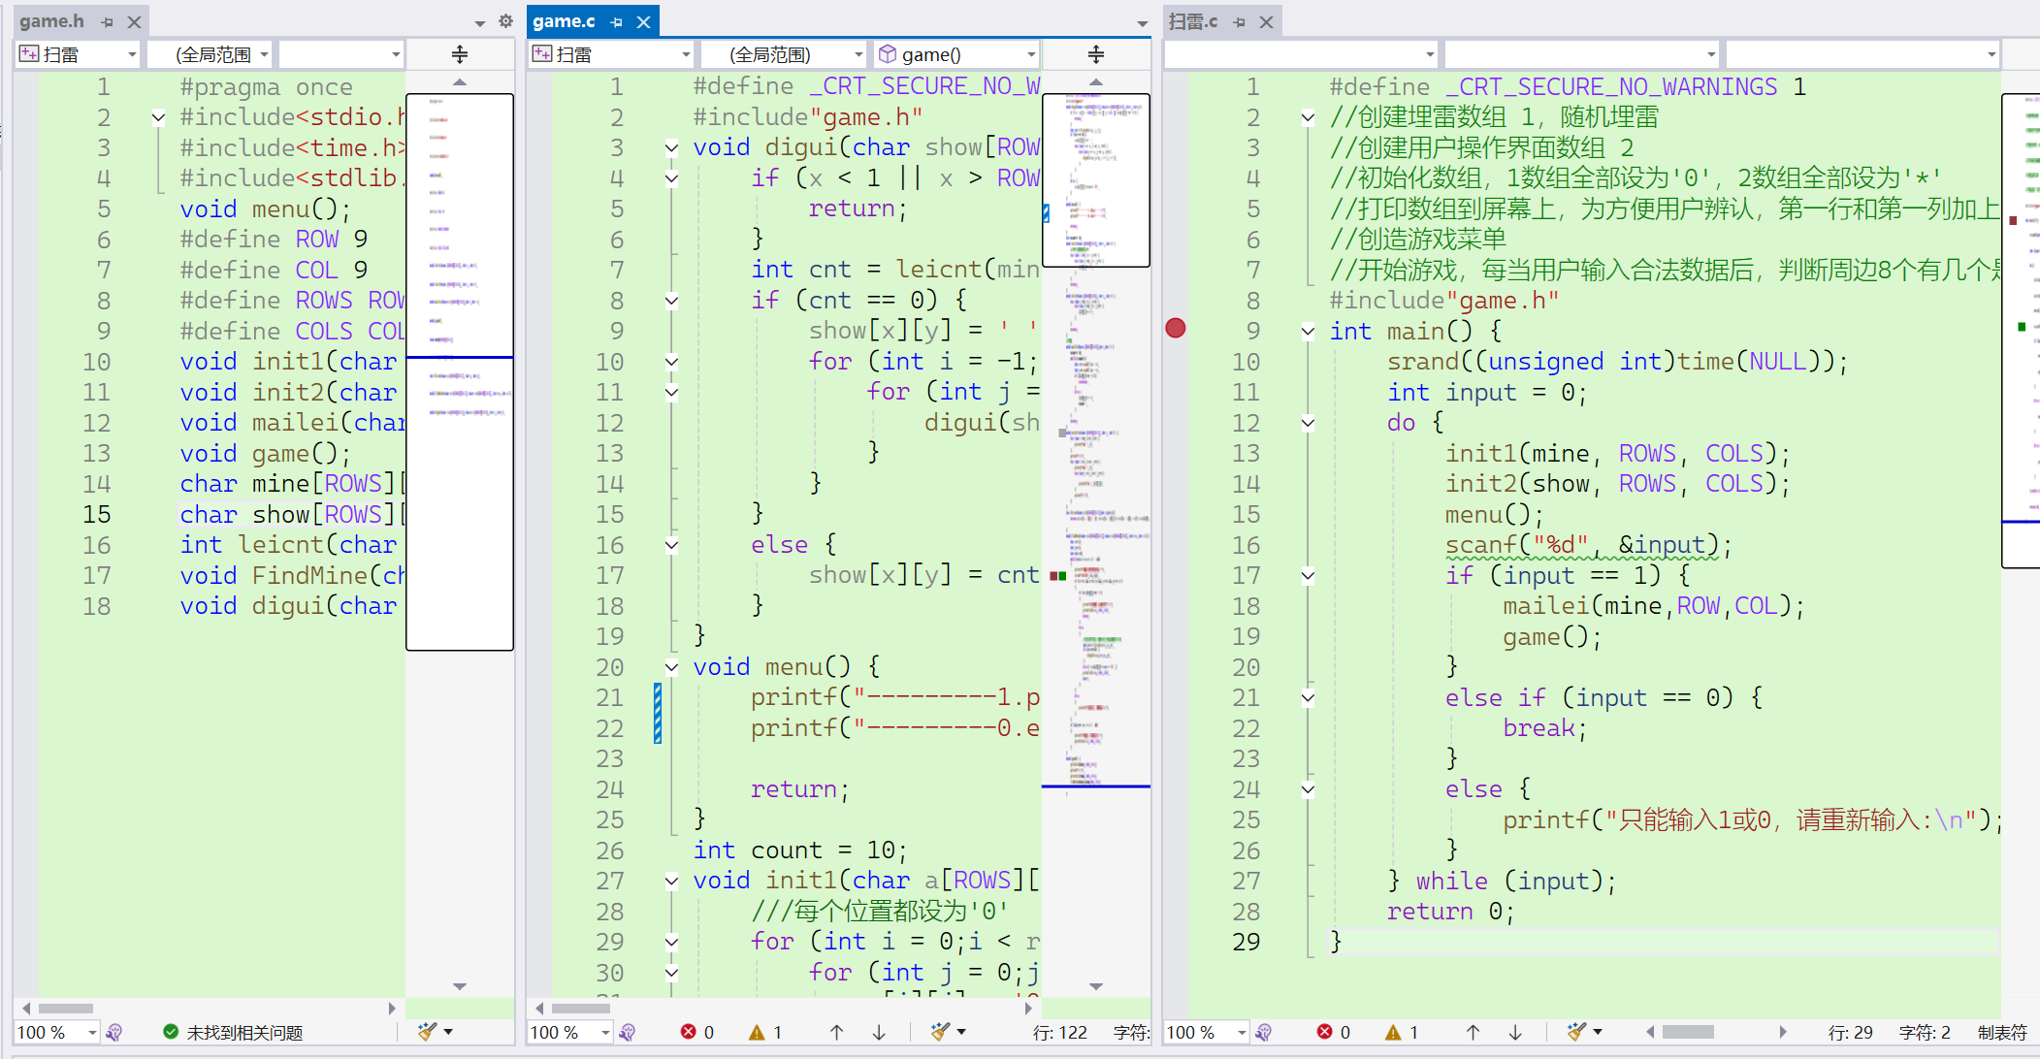Click IntelliCode health icon in game.h bar

(x=114, y=1032)
